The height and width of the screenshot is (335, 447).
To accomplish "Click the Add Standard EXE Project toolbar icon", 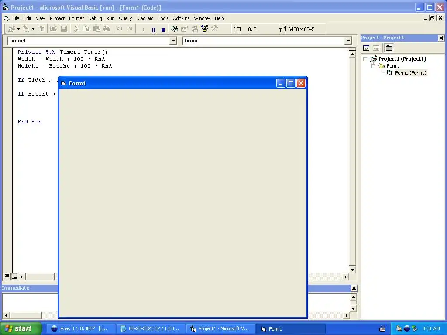I will click(x=11, y=29).
